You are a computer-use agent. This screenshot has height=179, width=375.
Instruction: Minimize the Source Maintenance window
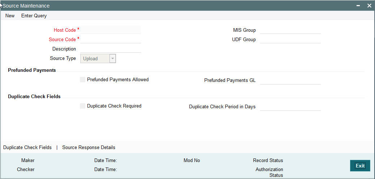[x=358, y=6]
